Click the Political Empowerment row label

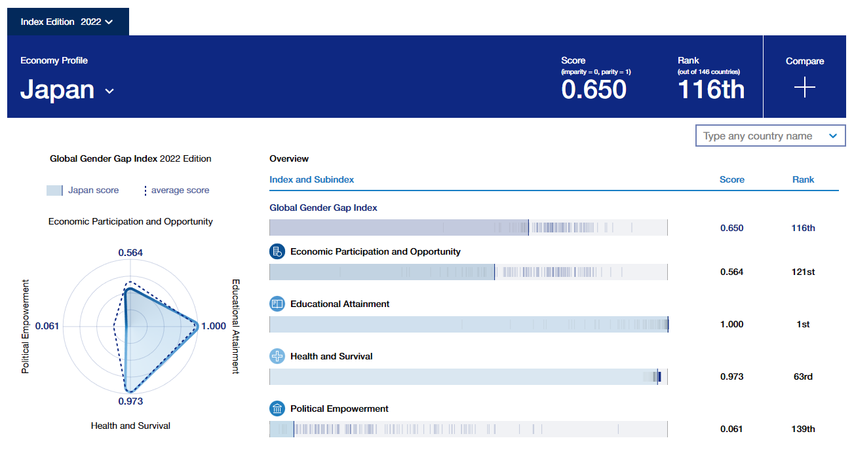click(x=340, y=408)
